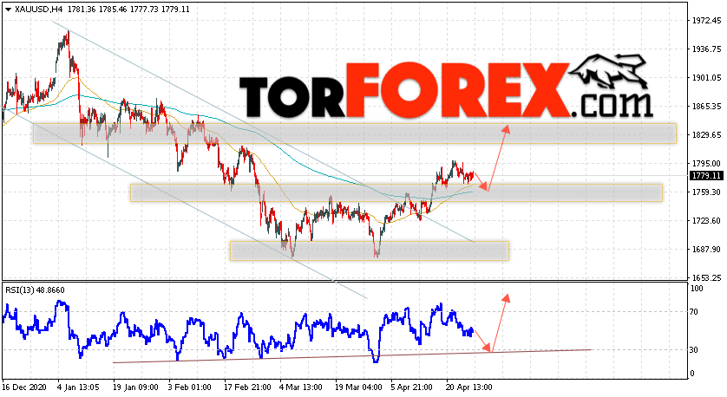The height and width of the screenshot is (397, 727).
Task: Select the middle support zone rectangle near 1759.30
Action: pos(396,192)
